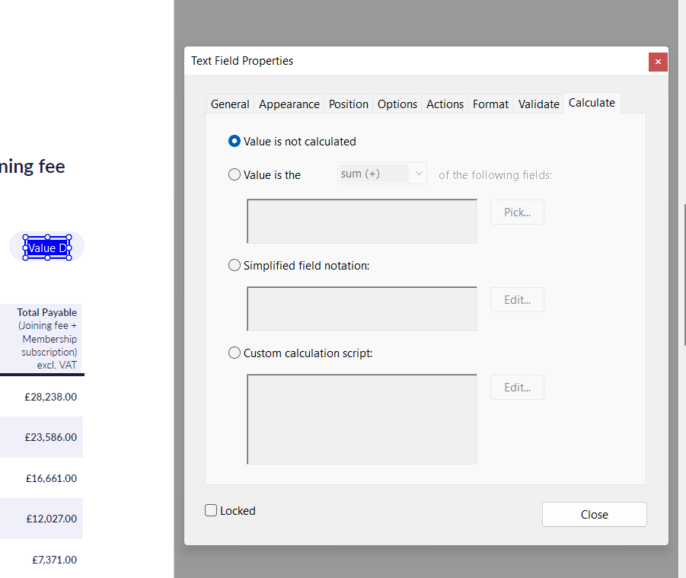686x578 pixels.
Task: Click Edit beside simplified field notation
Action: point(517,299)
